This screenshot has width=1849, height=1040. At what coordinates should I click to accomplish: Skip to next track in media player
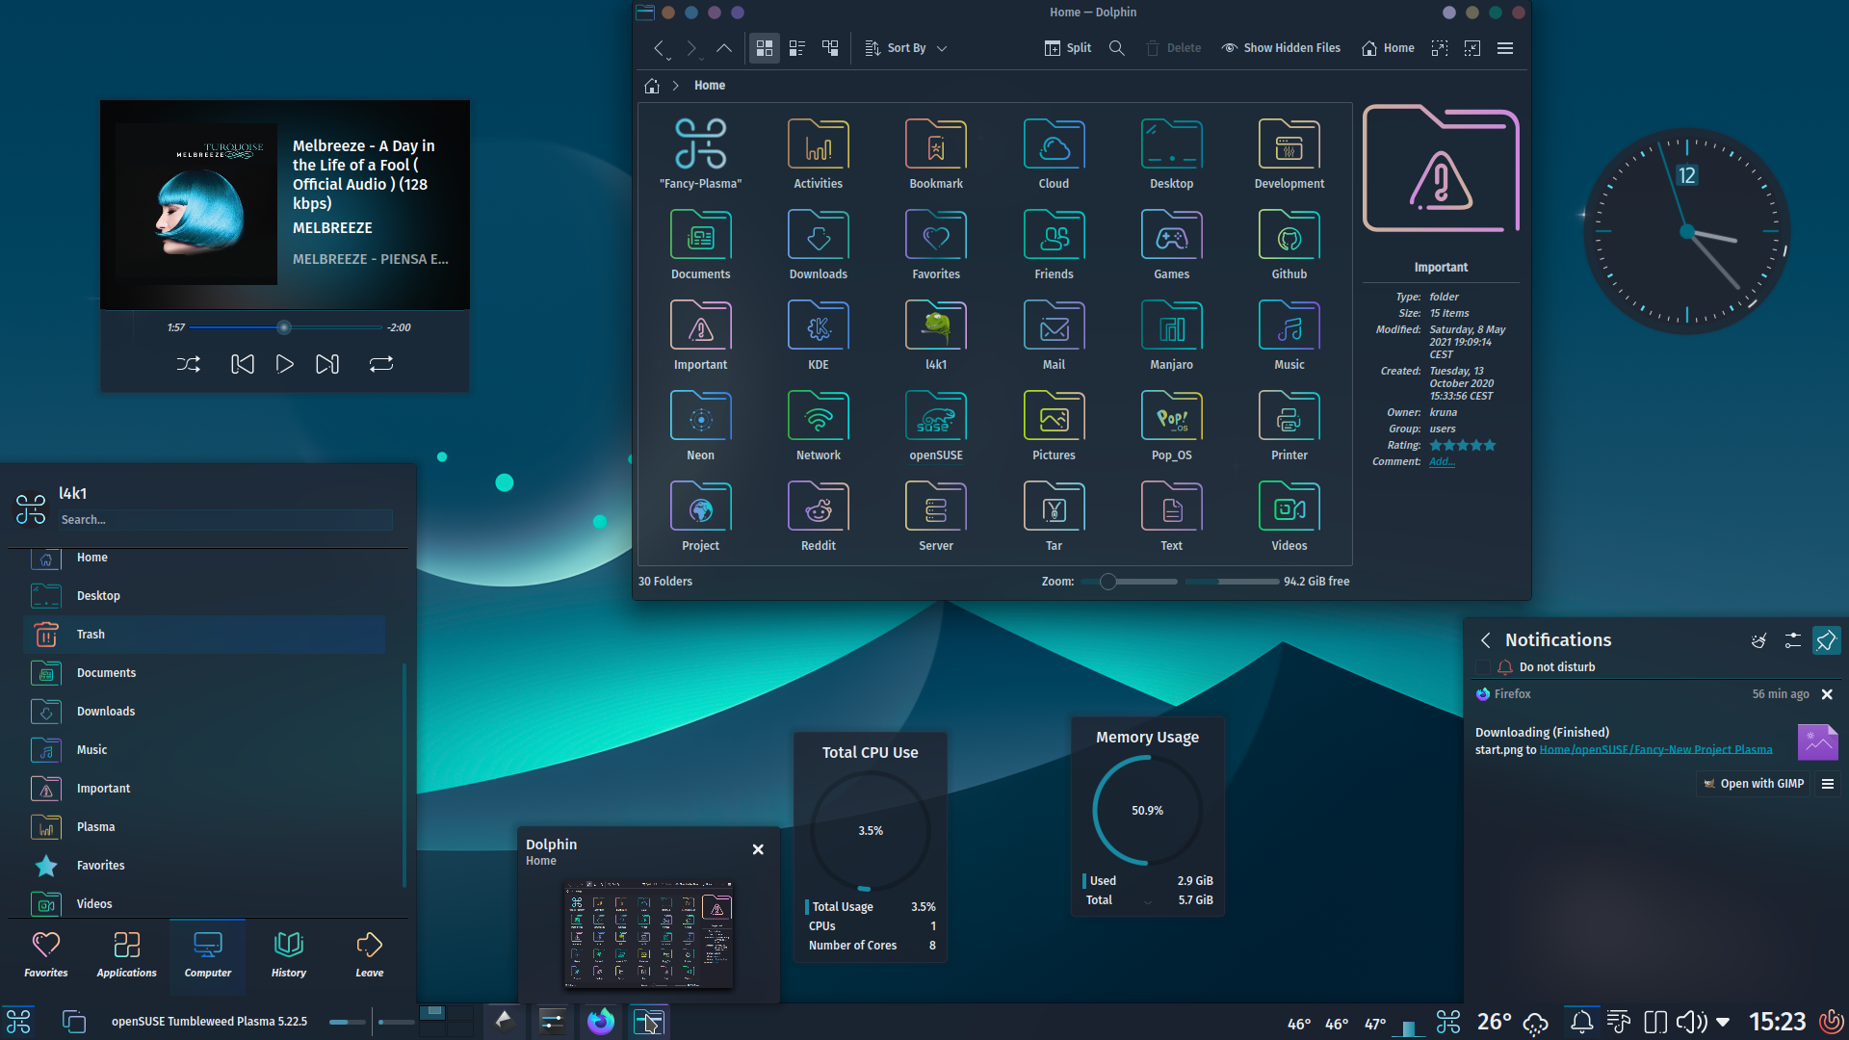click(327, 364)
